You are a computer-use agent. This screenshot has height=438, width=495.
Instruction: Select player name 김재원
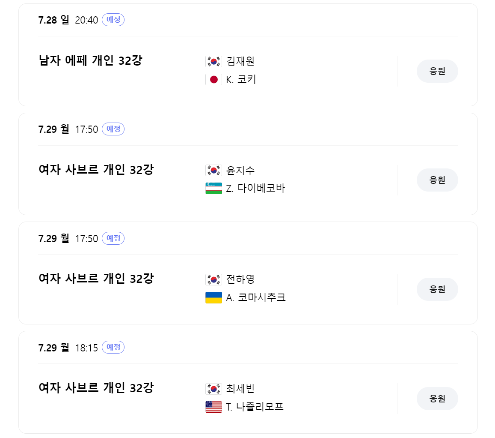(240, 61)
